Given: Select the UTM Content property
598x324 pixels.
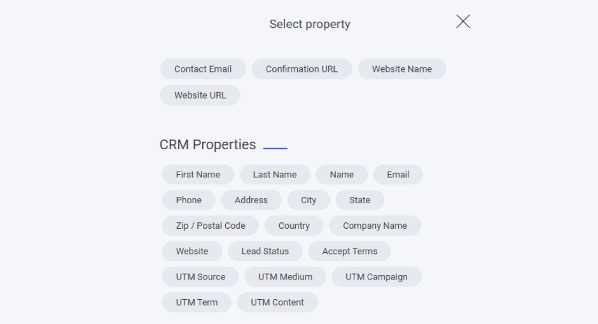Looking at the screenshot, I should 277,302.
